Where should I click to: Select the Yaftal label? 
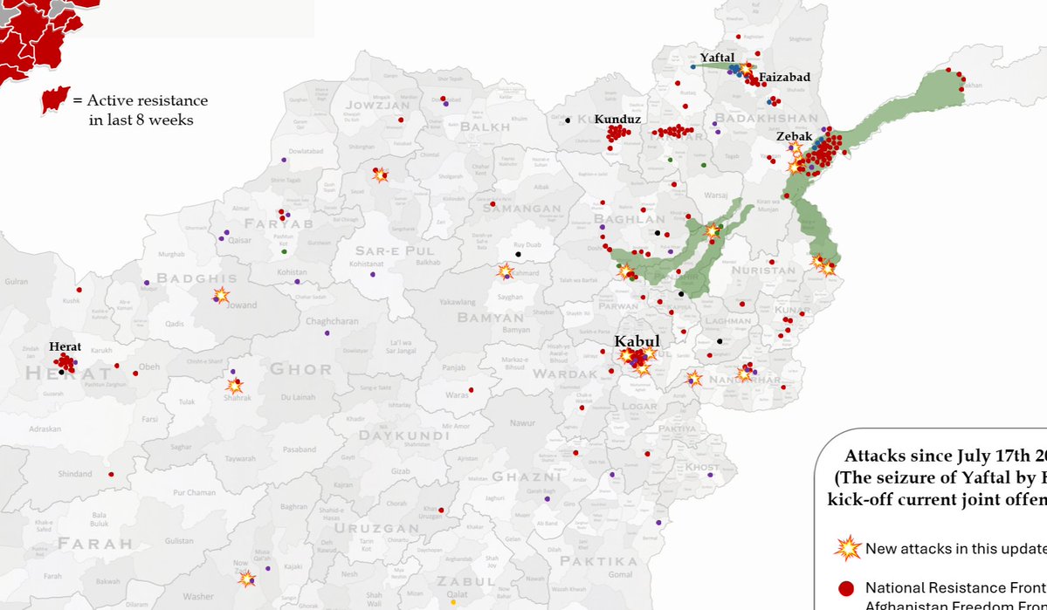tap(717, 58)
